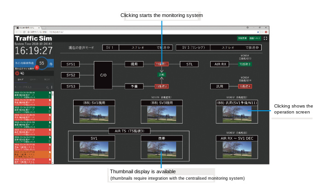This screenshot has width=322, height=193.
Task: Close the browser tab
Action: (x=39, y=28)
